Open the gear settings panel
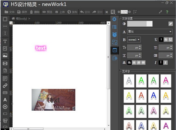The height and width of the screenshot is (130, 176). click(114, 19)
